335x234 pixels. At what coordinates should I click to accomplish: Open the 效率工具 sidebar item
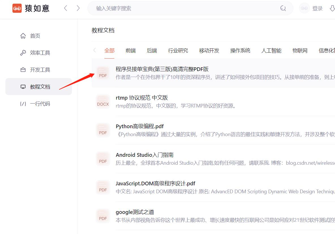(38, 53)
